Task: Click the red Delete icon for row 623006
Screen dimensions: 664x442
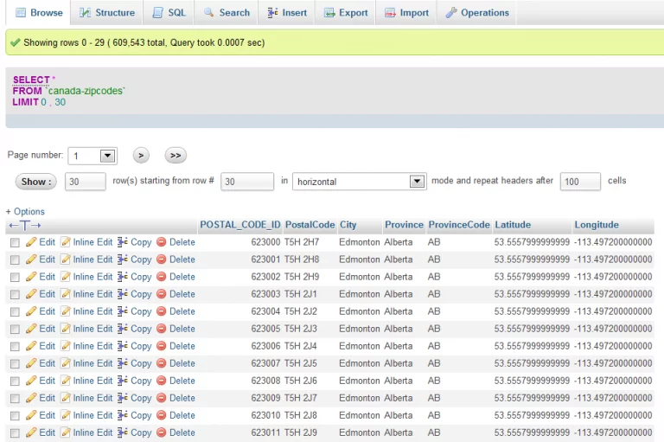Action: [161, 346]
